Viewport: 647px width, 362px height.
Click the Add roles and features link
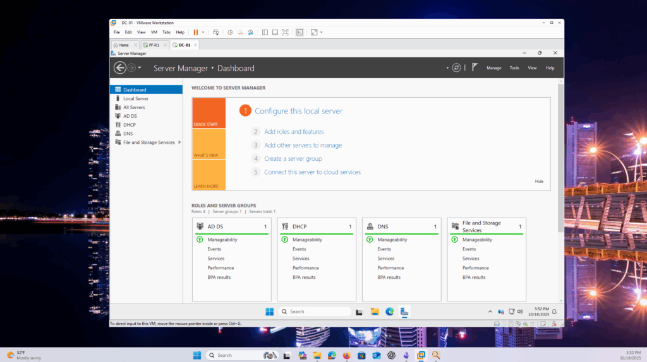coord(294,132)
